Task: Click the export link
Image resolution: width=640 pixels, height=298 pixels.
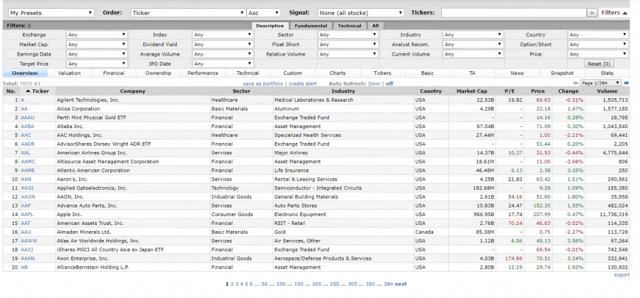Action: click(622, 275)
